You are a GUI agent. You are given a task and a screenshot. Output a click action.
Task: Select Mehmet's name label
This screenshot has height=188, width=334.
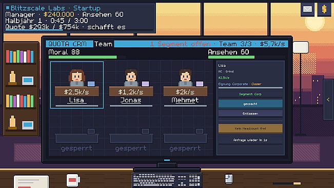tap(185, 100)
